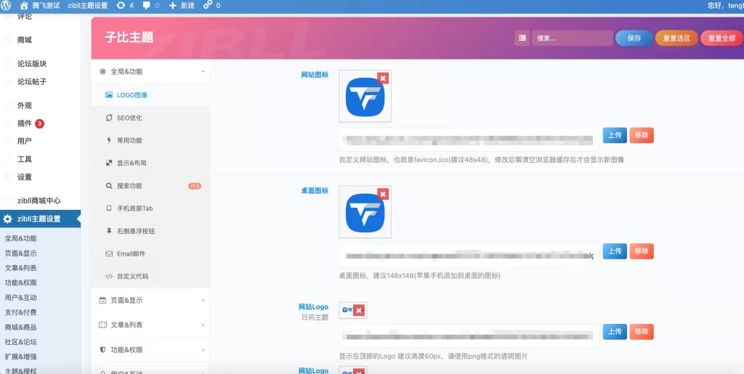744x374 pixels.
Task: Click the plus icon for 新建
Action: click(173, 6)
